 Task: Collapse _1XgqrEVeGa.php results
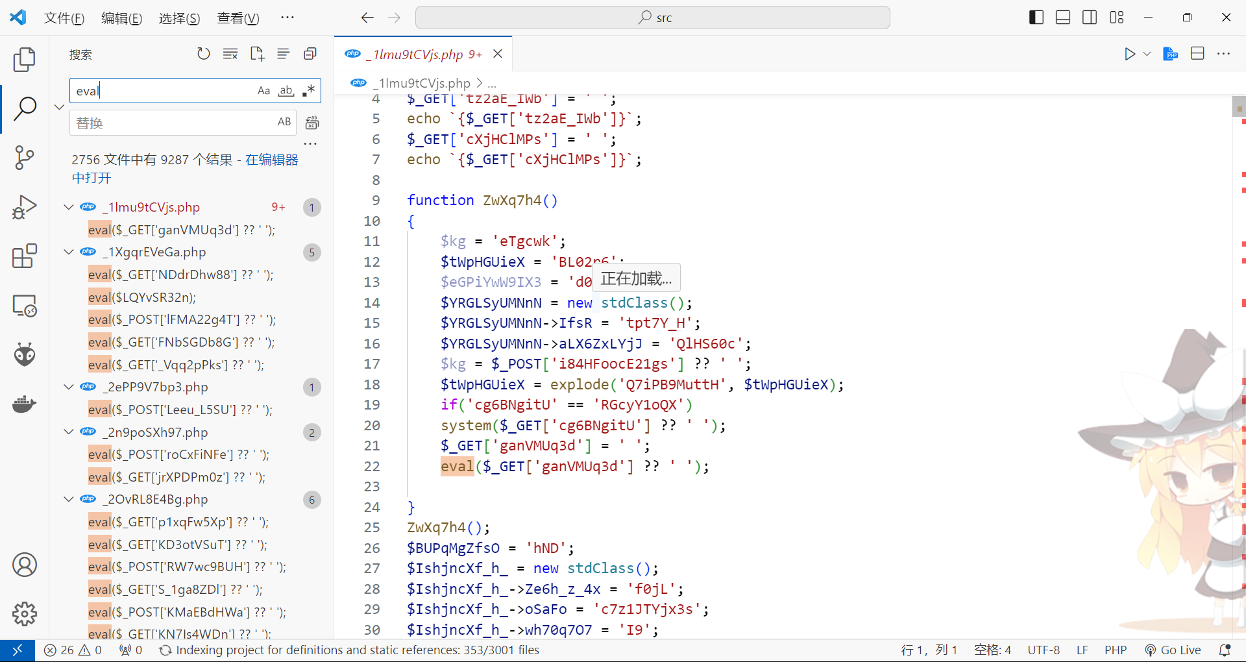coord(69,252)
